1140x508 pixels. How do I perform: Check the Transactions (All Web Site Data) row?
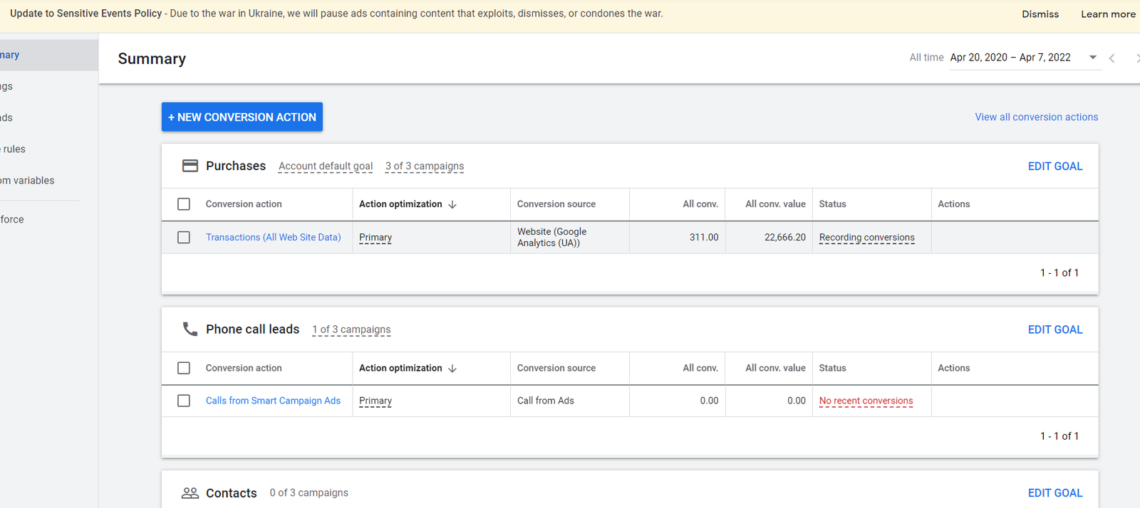tap(184, 237)
